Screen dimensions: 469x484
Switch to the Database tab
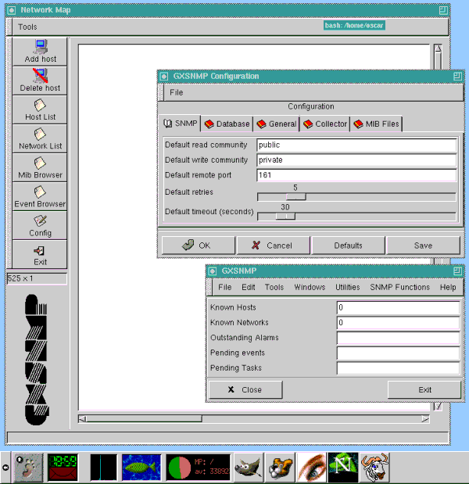(227, 124)
